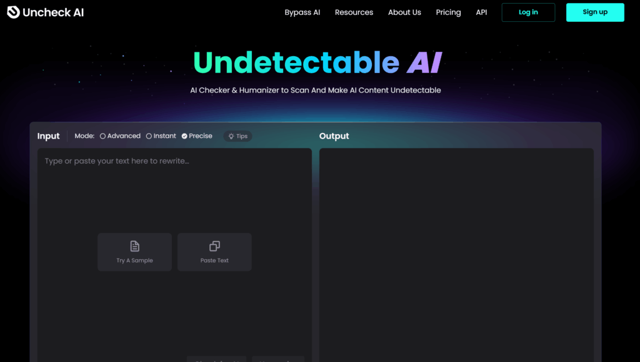Click the Sign up button
The image size is (640, 362).
pos(594,12)
